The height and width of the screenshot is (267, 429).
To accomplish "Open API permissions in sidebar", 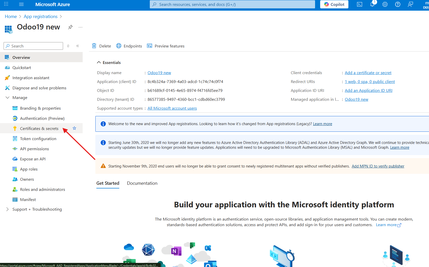I will click(34, 149).
